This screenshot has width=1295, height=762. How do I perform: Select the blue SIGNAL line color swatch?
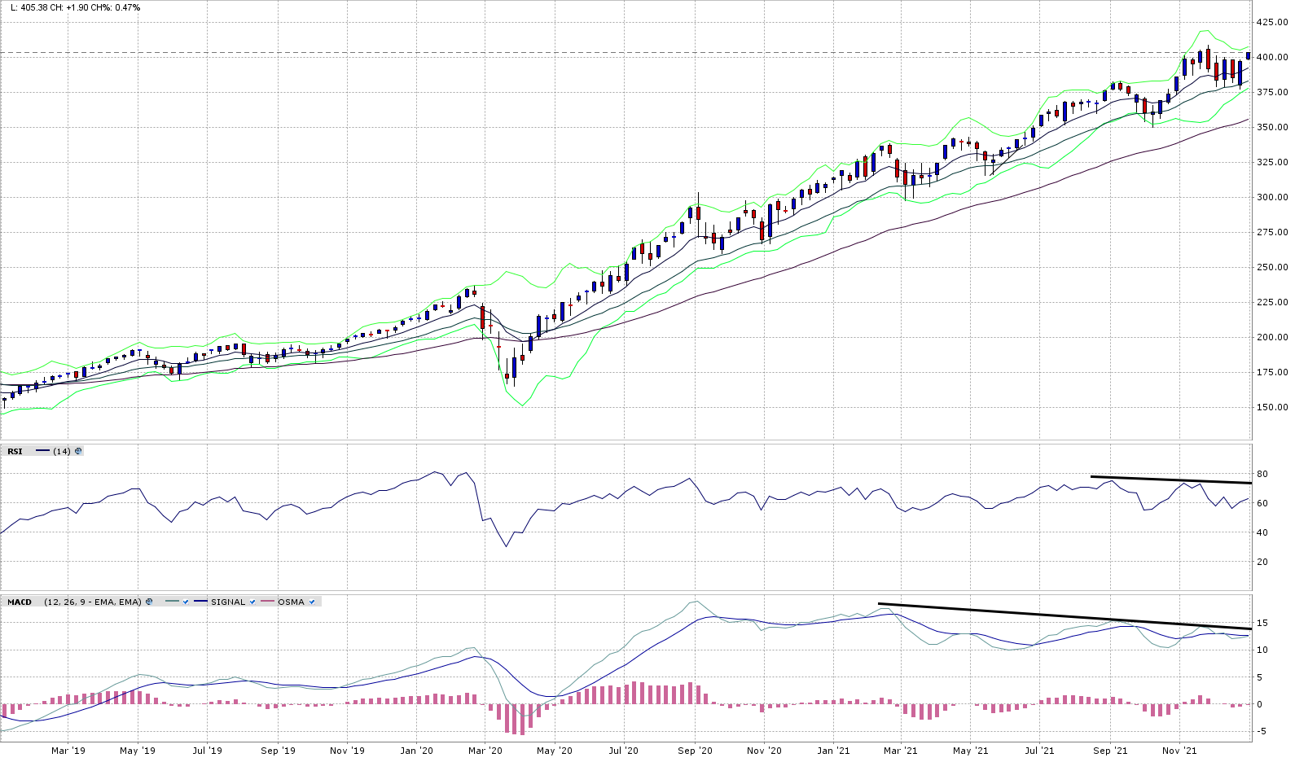(x=201, y=602)
